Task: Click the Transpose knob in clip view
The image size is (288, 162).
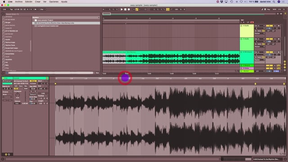Action: (x=18, y=95)
